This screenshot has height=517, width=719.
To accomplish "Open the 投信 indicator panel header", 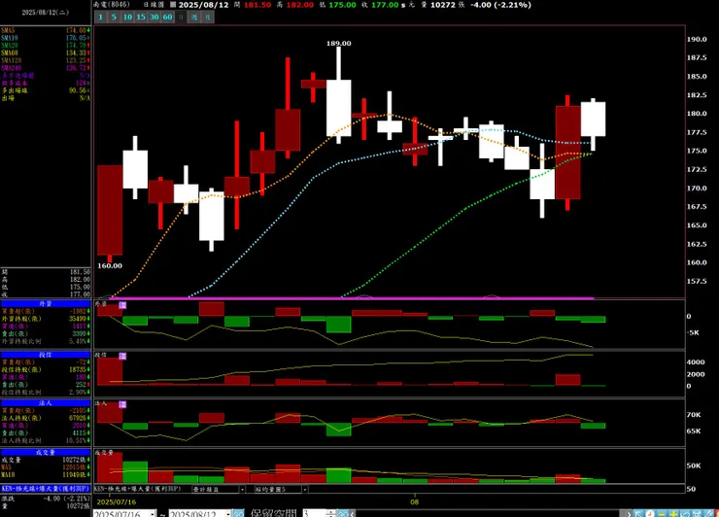I will [46, 355].
